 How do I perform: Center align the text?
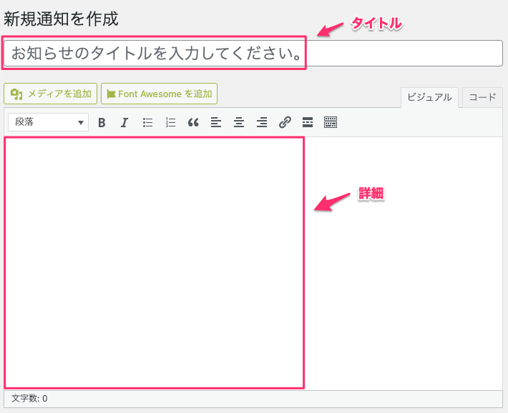click(239, 122)
